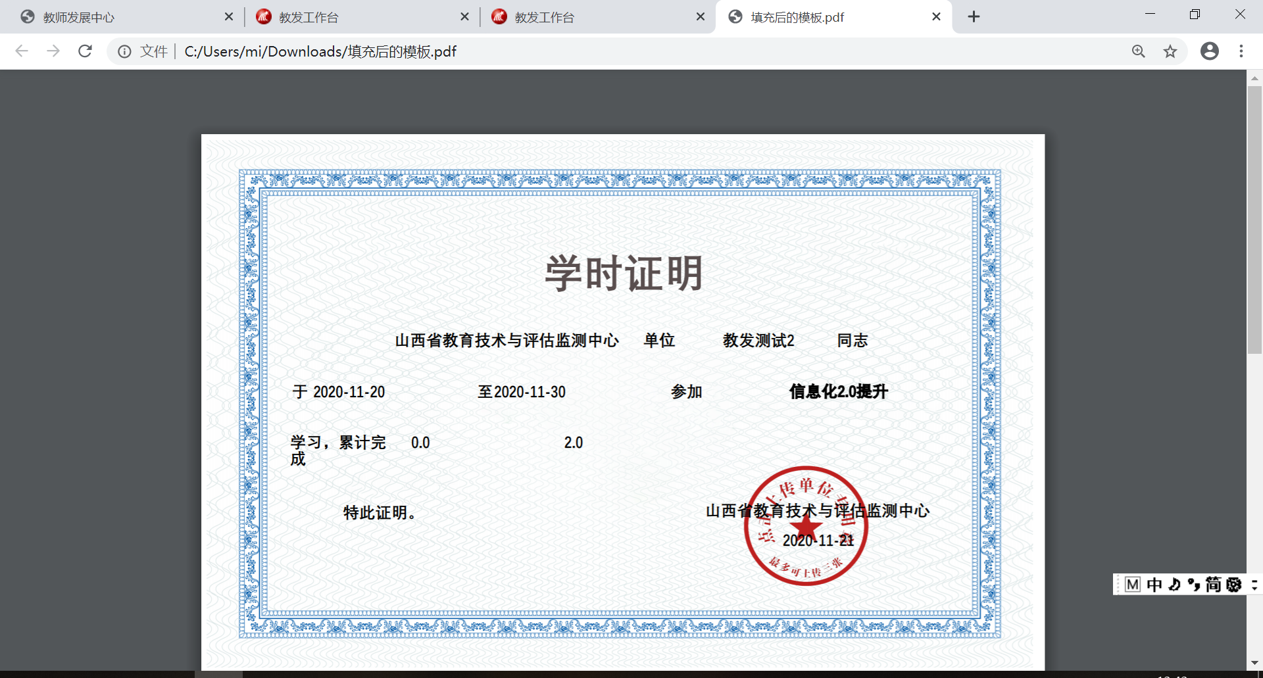Click the address bar file path
The image size is (1263, 678).
(x=320, y=51)
